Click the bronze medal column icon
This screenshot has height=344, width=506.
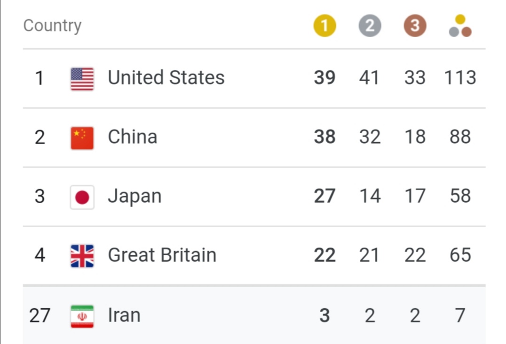(x=415, y=26)
